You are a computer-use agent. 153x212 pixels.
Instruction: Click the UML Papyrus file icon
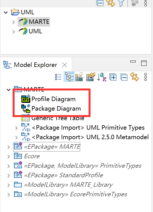(23, 31)
